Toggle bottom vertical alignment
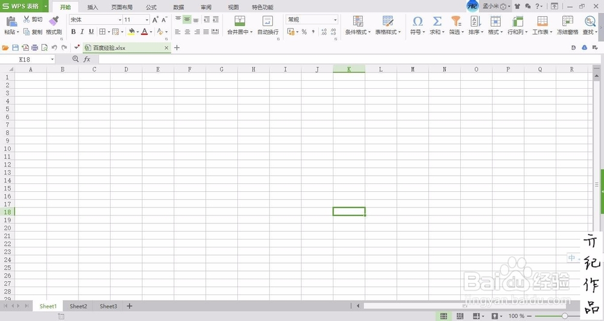Image resolution: width=604 pixels, height=321 pixels. click(196, 19)
